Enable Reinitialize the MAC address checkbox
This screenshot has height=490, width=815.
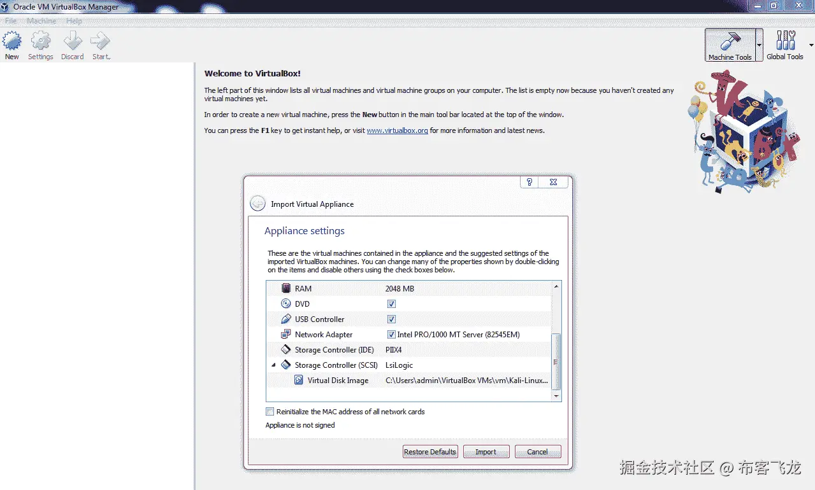270,412
